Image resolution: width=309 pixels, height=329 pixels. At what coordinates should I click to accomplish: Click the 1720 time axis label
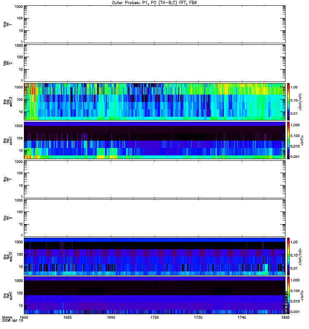198,317
